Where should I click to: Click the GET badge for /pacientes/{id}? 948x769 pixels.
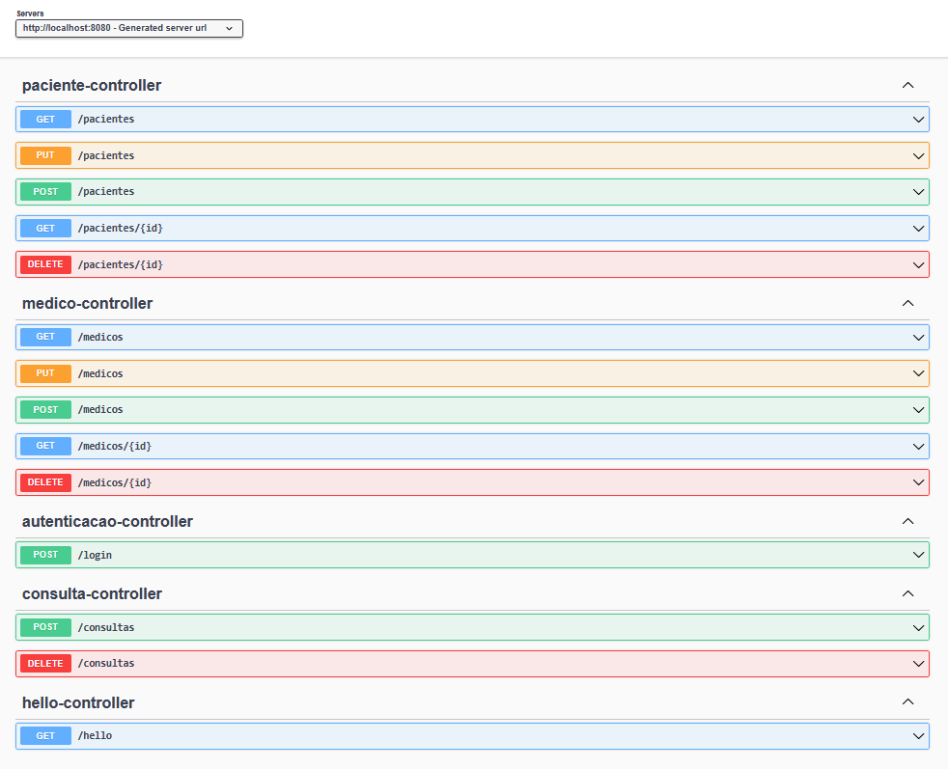pos(45,229)
